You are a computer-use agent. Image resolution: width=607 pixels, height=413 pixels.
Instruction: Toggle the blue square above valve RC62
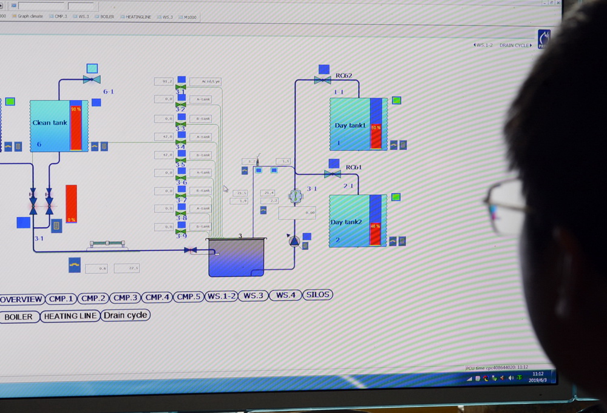[x=324, y=69]
